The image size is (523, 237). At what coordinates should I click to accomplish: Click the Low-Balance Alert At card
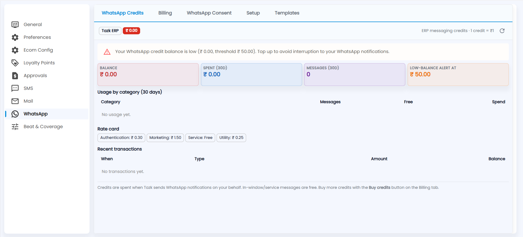pyautogui.click(x=458, y=75)
